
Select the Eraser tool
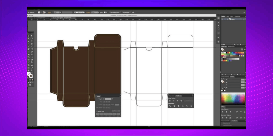(x=29, y=49)
